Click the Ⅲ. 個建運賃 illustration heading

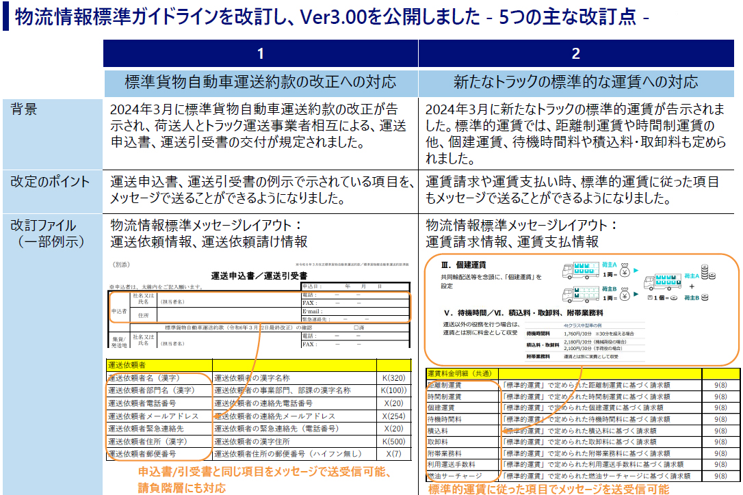(463, 265)
